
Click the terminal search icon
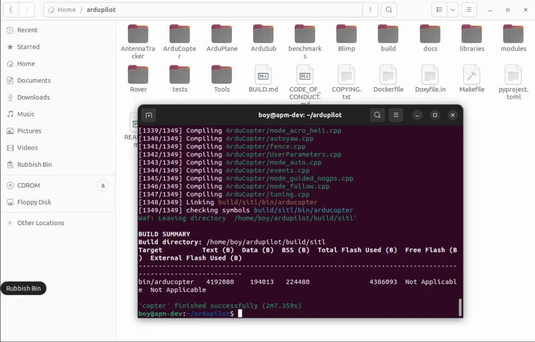pos(377,115)
